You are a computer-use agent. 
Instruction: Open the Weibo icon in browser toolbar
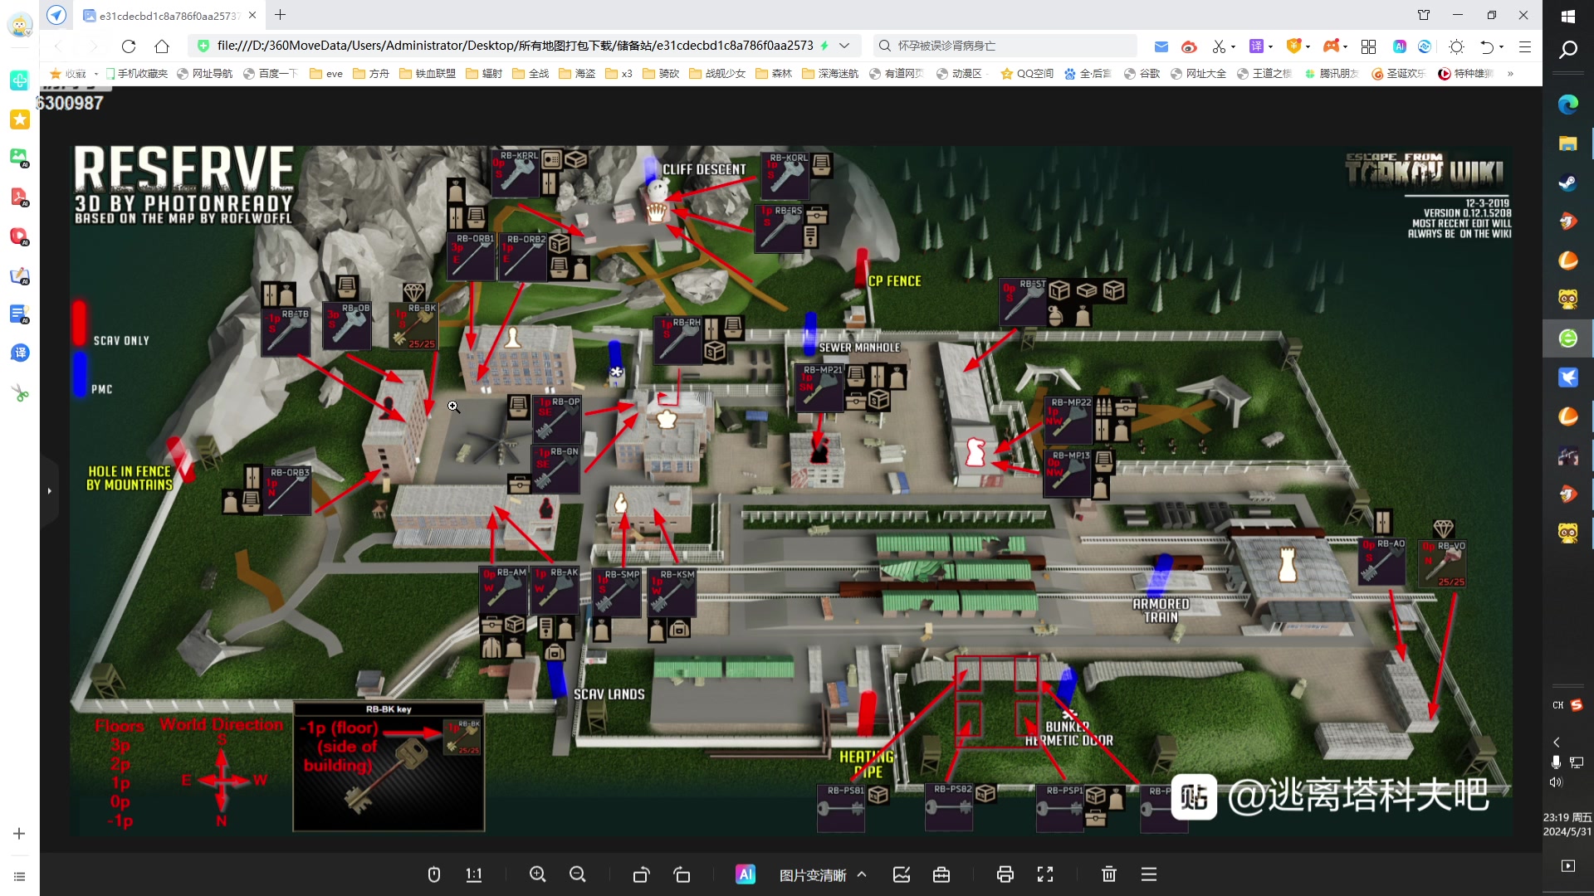1189,46
